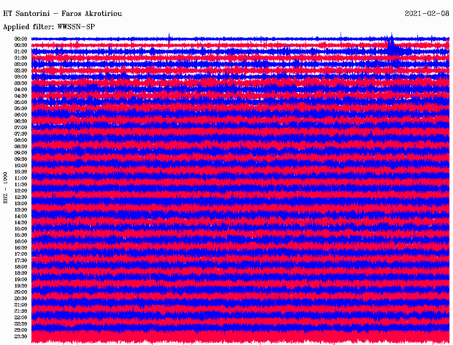The height and width of the screenshot is (345, 453).
Task: Click the 22:30 time label
Action: 21,324
